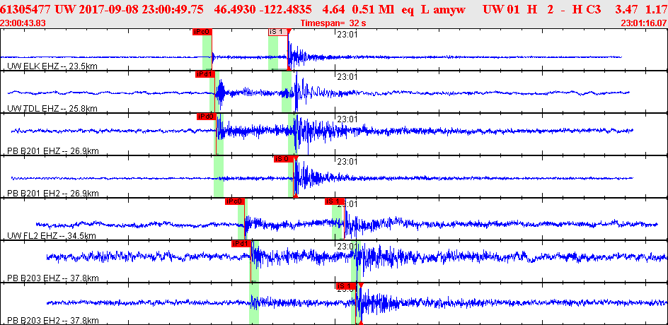Image resolution: width=668 pixels, height=325 pixels.
Task: Select the iS 1 pick flag on PB B203 EH2
Action: click(x=346, y=286)
